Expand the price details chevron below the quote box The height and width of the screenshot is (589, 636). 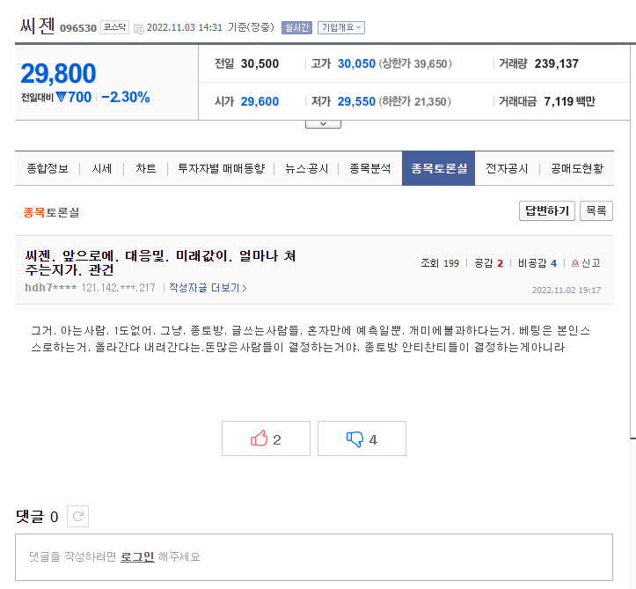tap(323, 124)
